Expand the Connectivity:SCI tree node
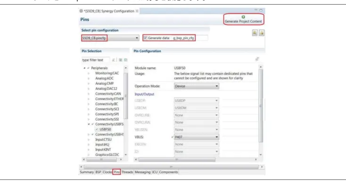 click(89, 109)
